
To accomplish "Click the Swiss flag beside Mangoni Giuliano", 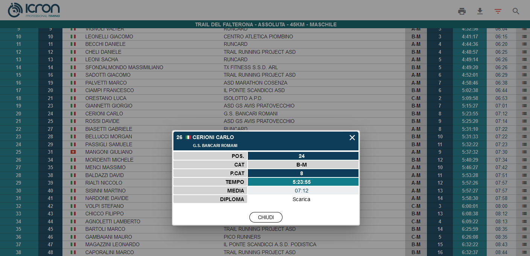I will (x=73, y=152).
